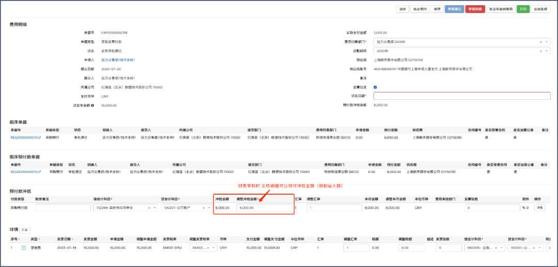Toggle the 发票包含 checkbox
Image resolution: width=558 pixels, height=267 pixels.
coord(375,87)
